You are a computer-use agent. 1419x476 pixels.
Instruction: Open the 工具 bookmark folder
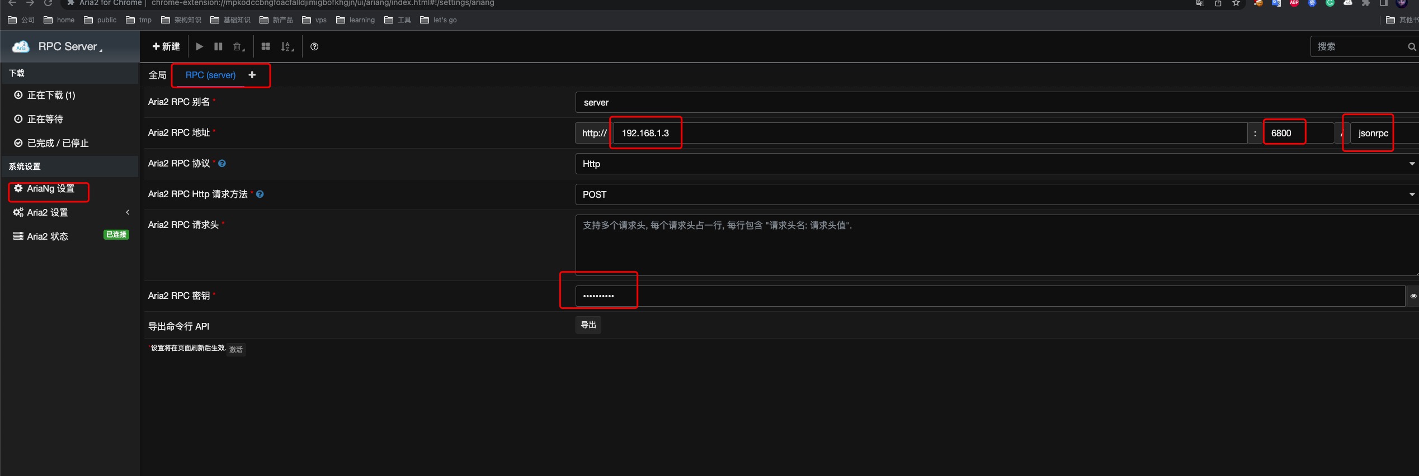point(398,20)
